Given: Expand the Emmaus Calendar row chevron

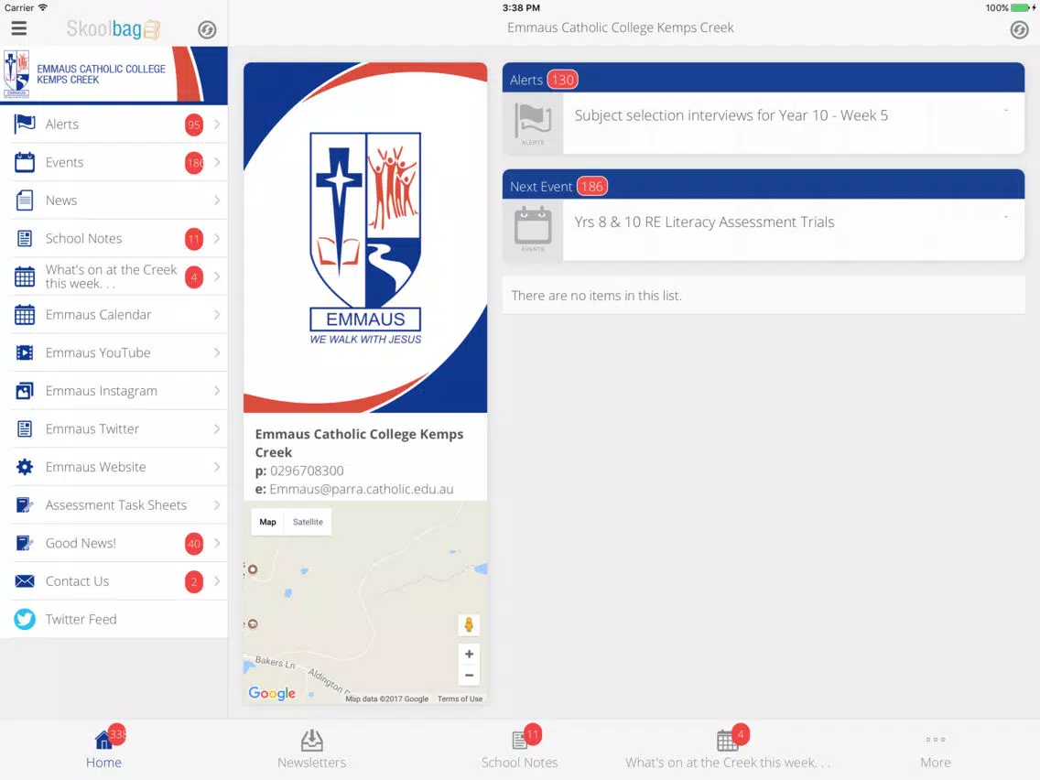Looking at the screenshot, I should point(217,314).
